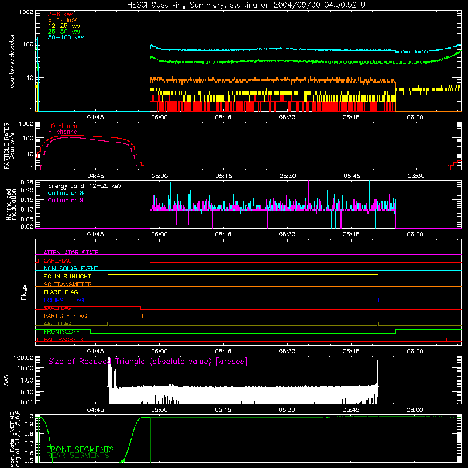Select the 50-100 keV legend entry
This screenshot has width=468, height=468.
pyautogui.click(x=66, y=37)
